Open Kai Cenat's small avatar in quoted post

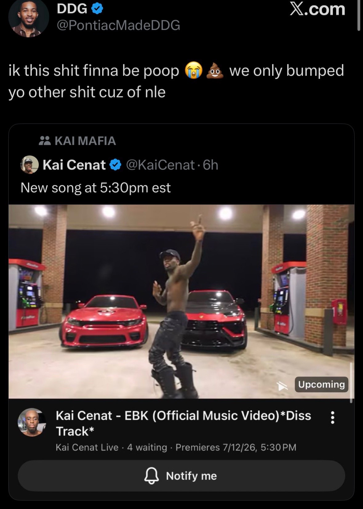[30, 165]
